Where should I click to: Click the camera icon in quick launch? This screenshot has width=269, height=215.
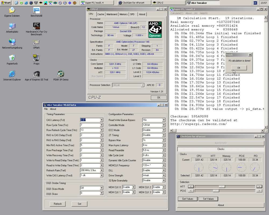[x=55, y=3]
